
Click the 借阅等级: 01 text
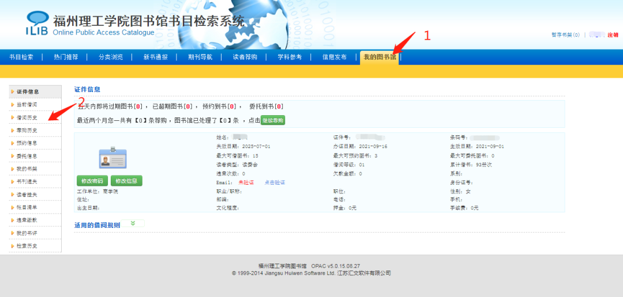pyautogui.click(x=349, y=165)
